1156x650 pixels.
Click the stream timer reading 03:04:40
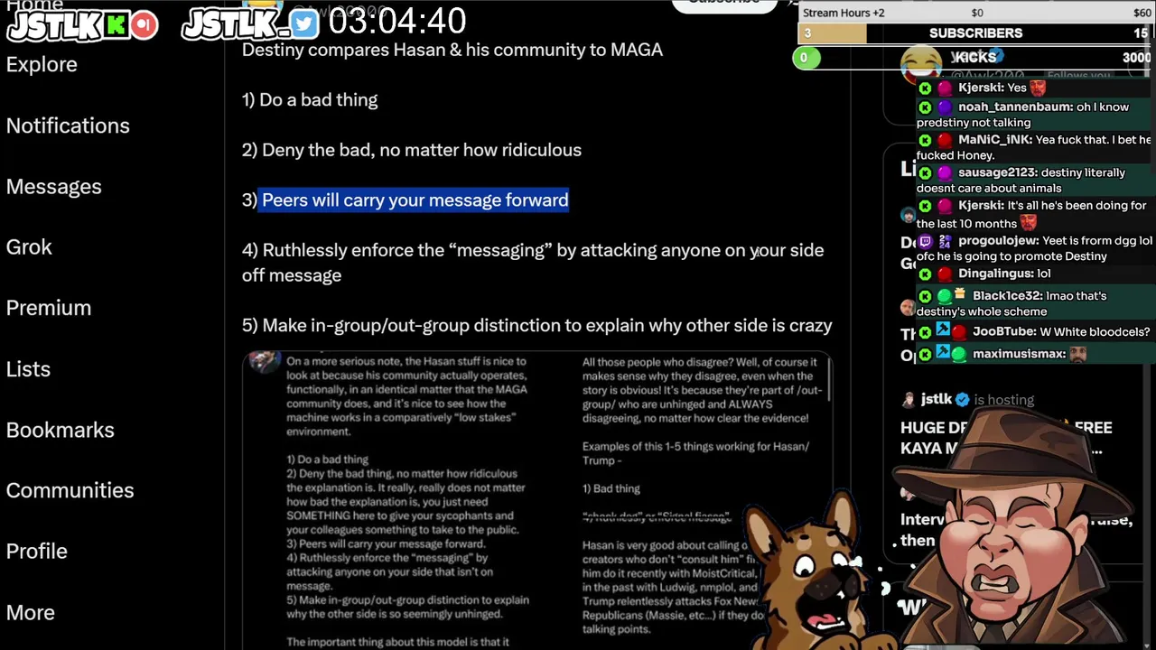pyautogui.click(x=397, y=21)
